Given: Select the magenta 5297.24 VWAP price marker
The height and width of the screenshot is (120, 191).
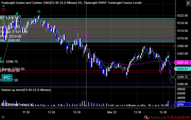Looking at the screenshot, I should point(182,62).
